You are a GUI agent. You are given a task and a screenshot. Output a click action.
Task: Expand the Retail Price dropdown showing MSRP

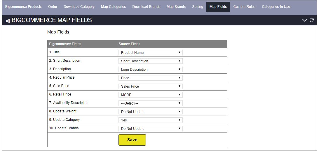tap(151, 95)
